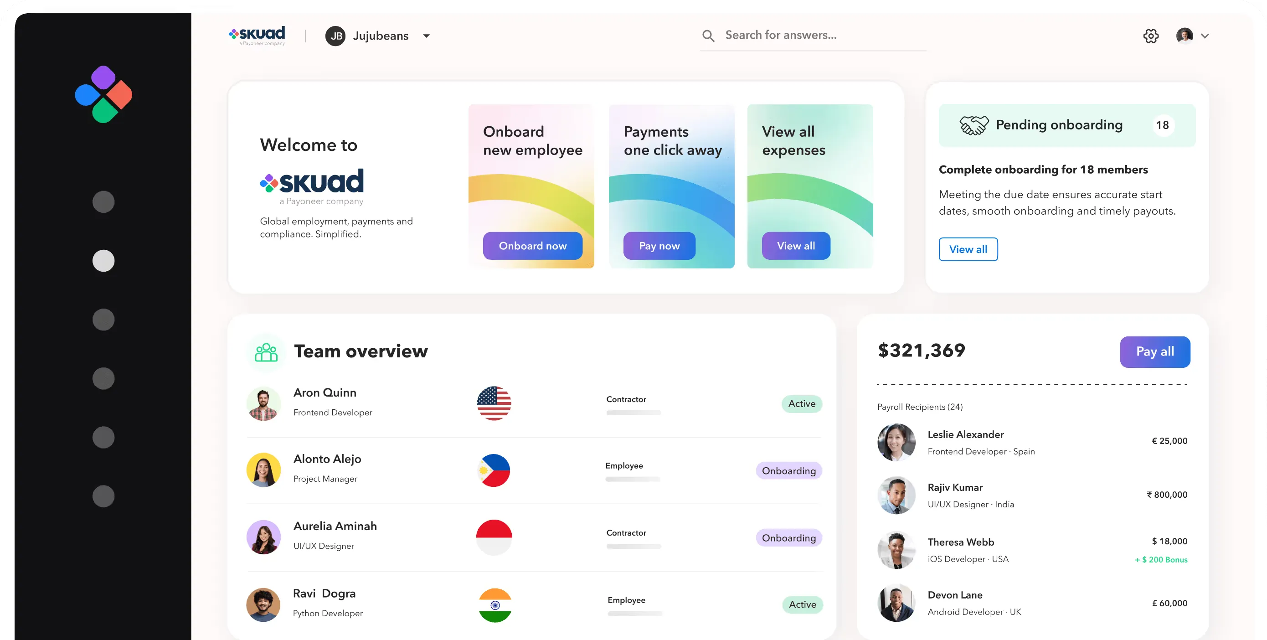Image resolution: width=1267 pixels, height=640 pixels.
Task: Click the JB company avatar badge
Action: coord(335,36)
